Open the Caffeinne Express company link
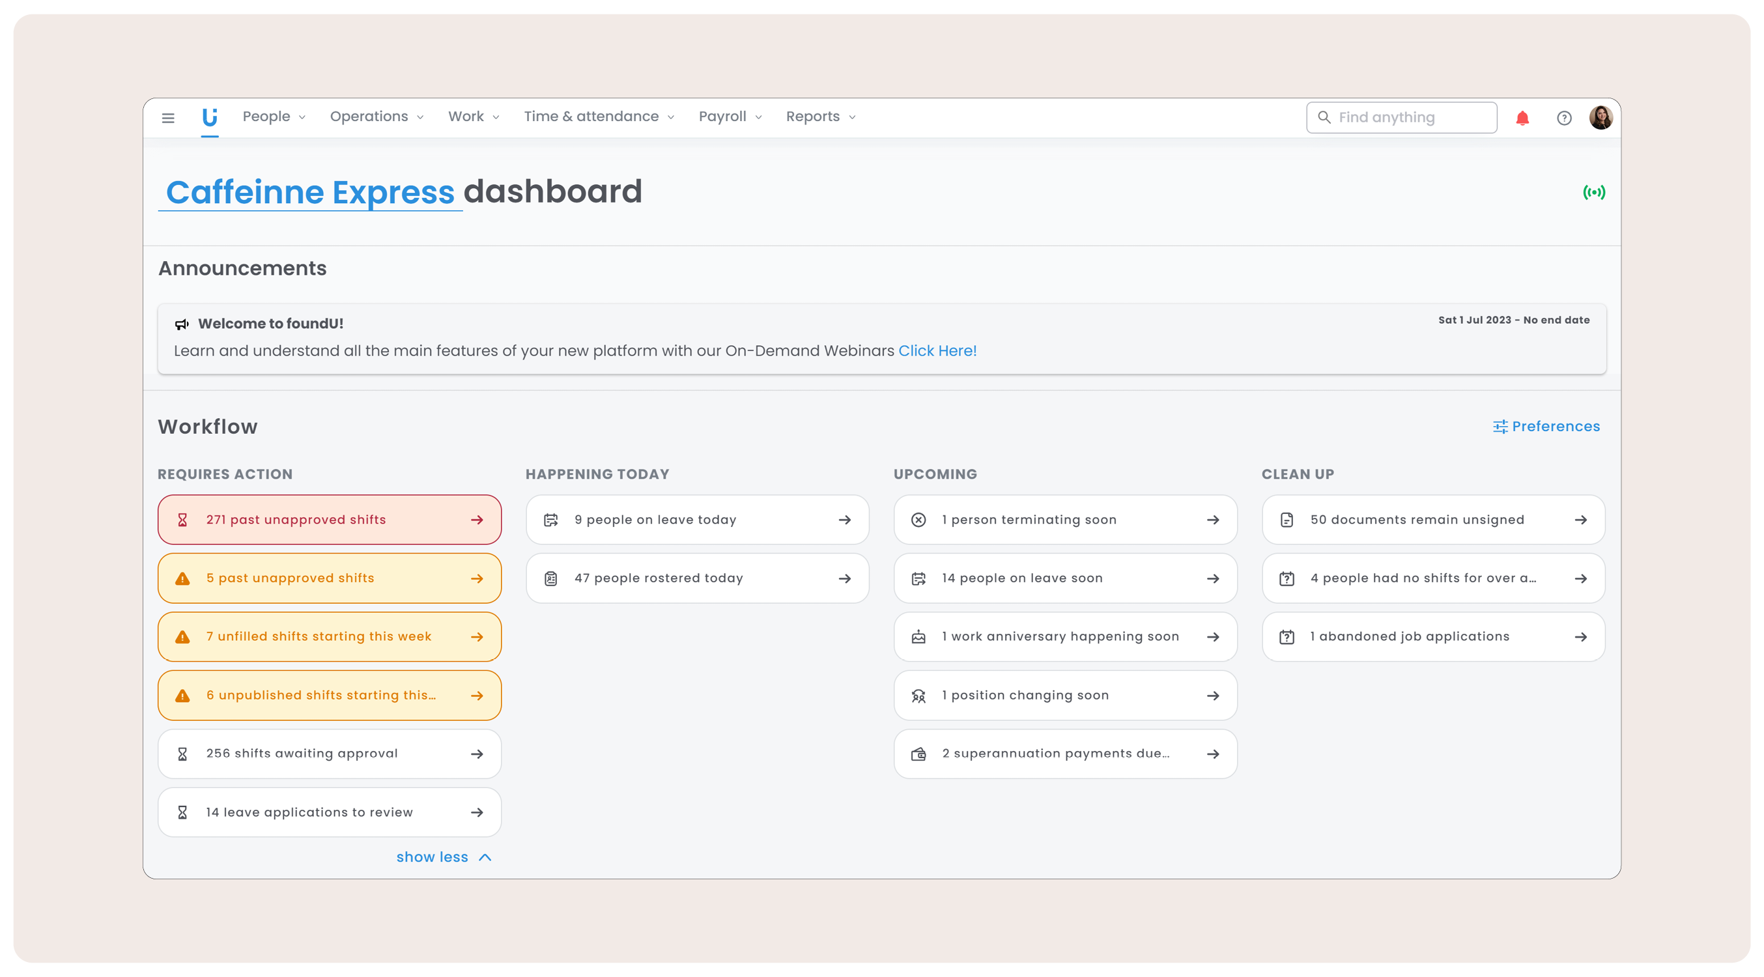Image resolution: width=1764 pixels, height=977 pixels. 310,192
